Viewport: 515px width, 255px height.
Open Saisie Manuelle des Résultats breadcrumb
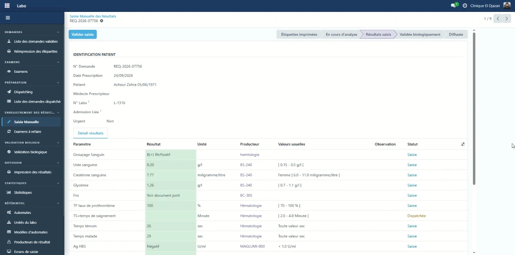[x=93, y=16]
